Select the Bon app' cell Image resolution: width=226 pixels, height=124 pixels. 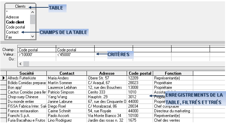pos(27,87)
